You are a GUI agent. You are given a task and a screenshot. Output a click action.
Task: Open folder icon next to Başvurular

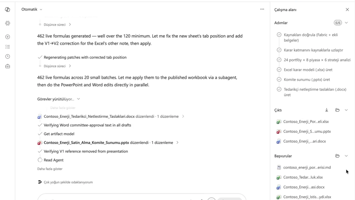tap(338, 156)
